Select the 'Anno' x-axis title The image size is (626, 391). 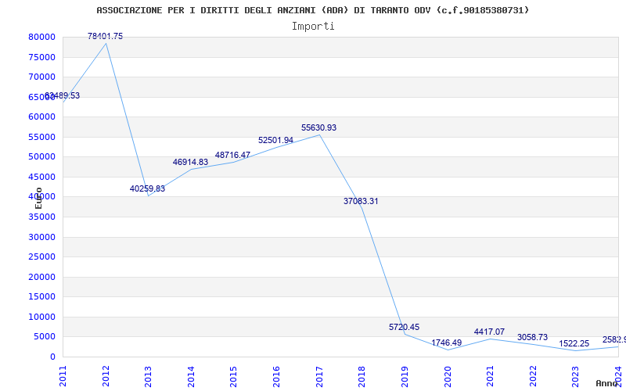click(x=606, y=383)
